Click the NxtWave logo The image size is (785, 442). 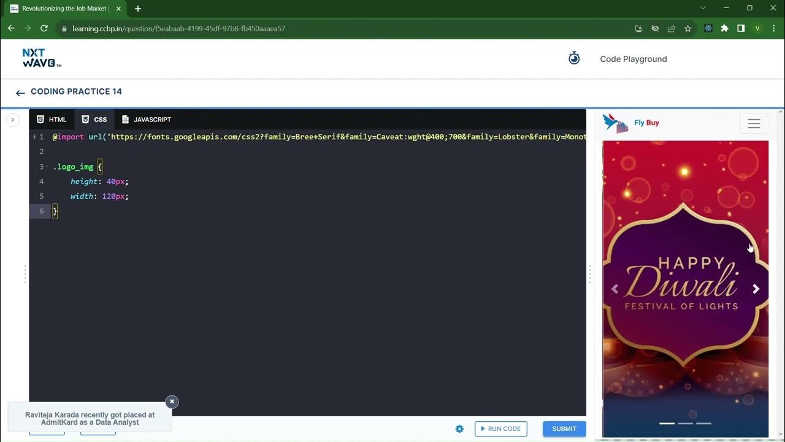point(42,58)
